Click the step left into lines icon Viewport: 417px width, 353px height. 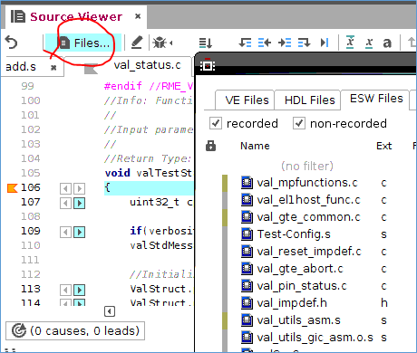[x=265, y=43]
